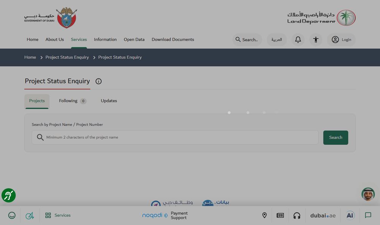380x225 pixels.
Task: Open the sign-language accessibility widget
Action: 8,195
